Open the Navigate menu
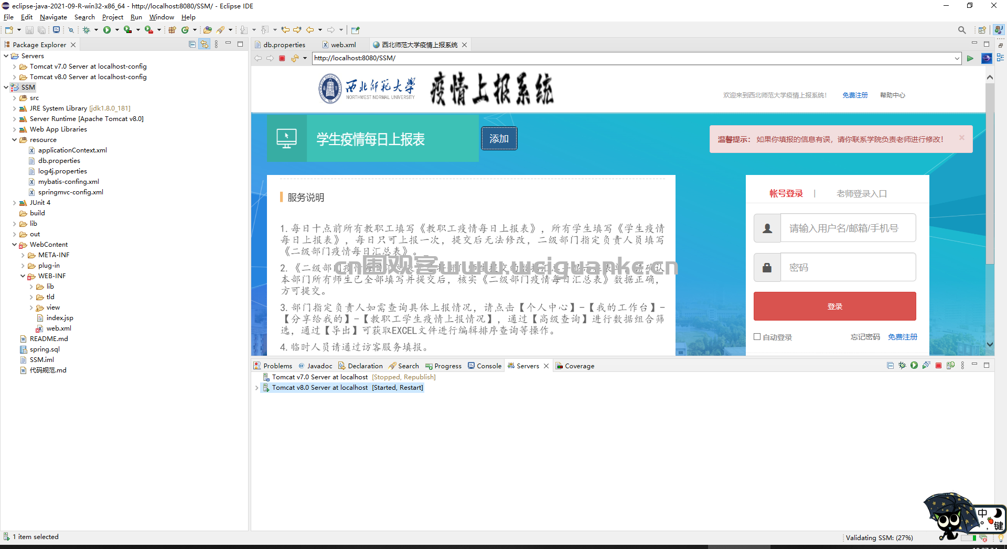Viewport: 1007px width, 549px height. tap(53, 17)
